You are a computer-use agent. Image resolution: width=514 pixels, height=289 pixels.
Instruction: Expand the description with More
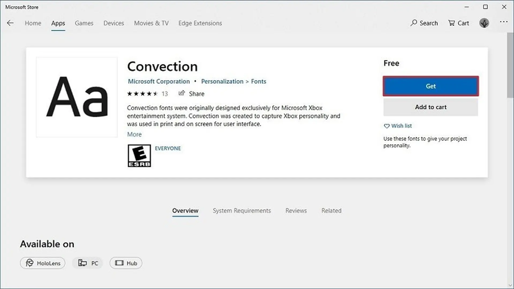134,134
